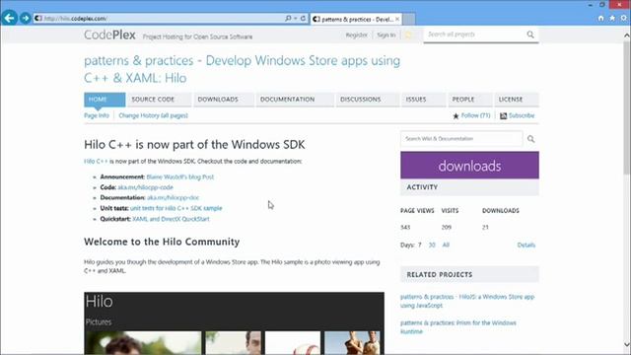The width and height of the screenshot is (631, 355).
Task: Click the 21 downloads value
Action: pos(485,228)
